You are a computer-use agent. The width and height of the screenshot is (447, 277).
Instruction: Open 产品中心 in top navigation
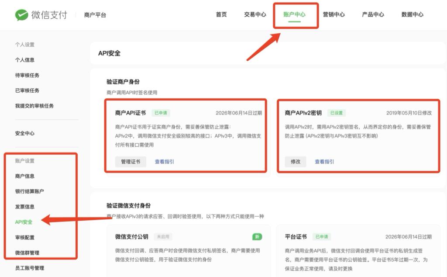point(373,14)
